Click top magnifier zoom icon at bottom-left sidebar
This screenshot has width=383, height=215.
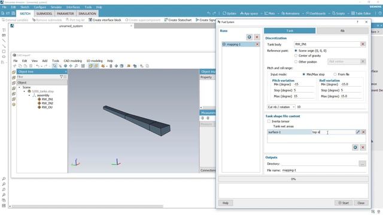point(4,179)
